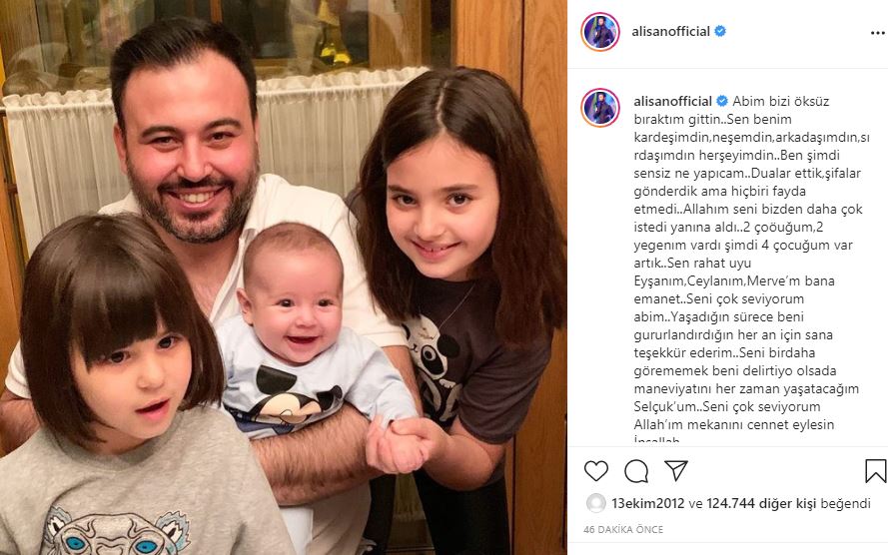Open the small liker avatar beside 13ekim2012
Image resolution: width=888 pixels, height=555 pixels.
click(595, 503)
